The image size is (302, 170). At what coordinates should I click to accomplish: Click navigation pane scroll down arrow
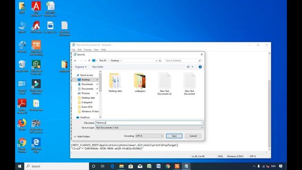pos(100,117)
